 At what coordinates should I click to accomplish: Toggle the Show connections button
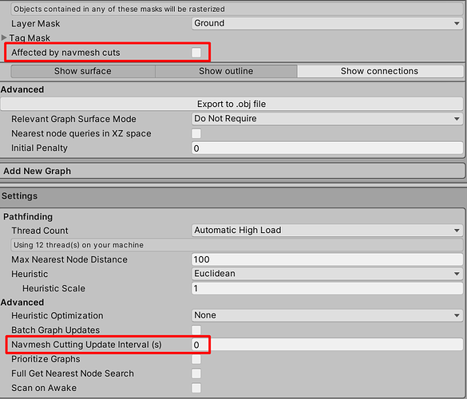click(380, 71)
